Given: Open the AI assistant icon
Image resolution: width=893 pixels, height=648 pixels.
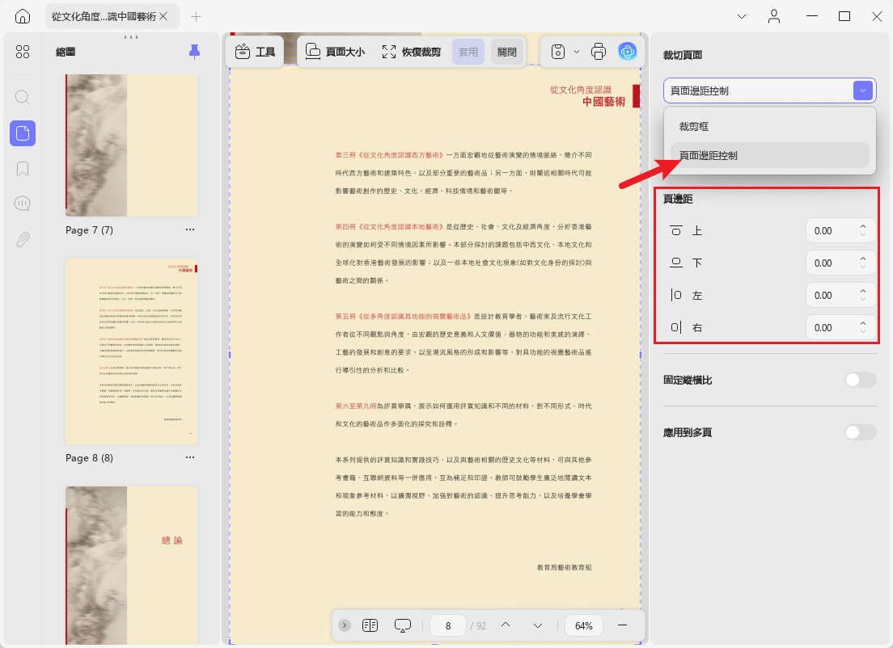Looking at the screenshot, I should pos(628,52).
